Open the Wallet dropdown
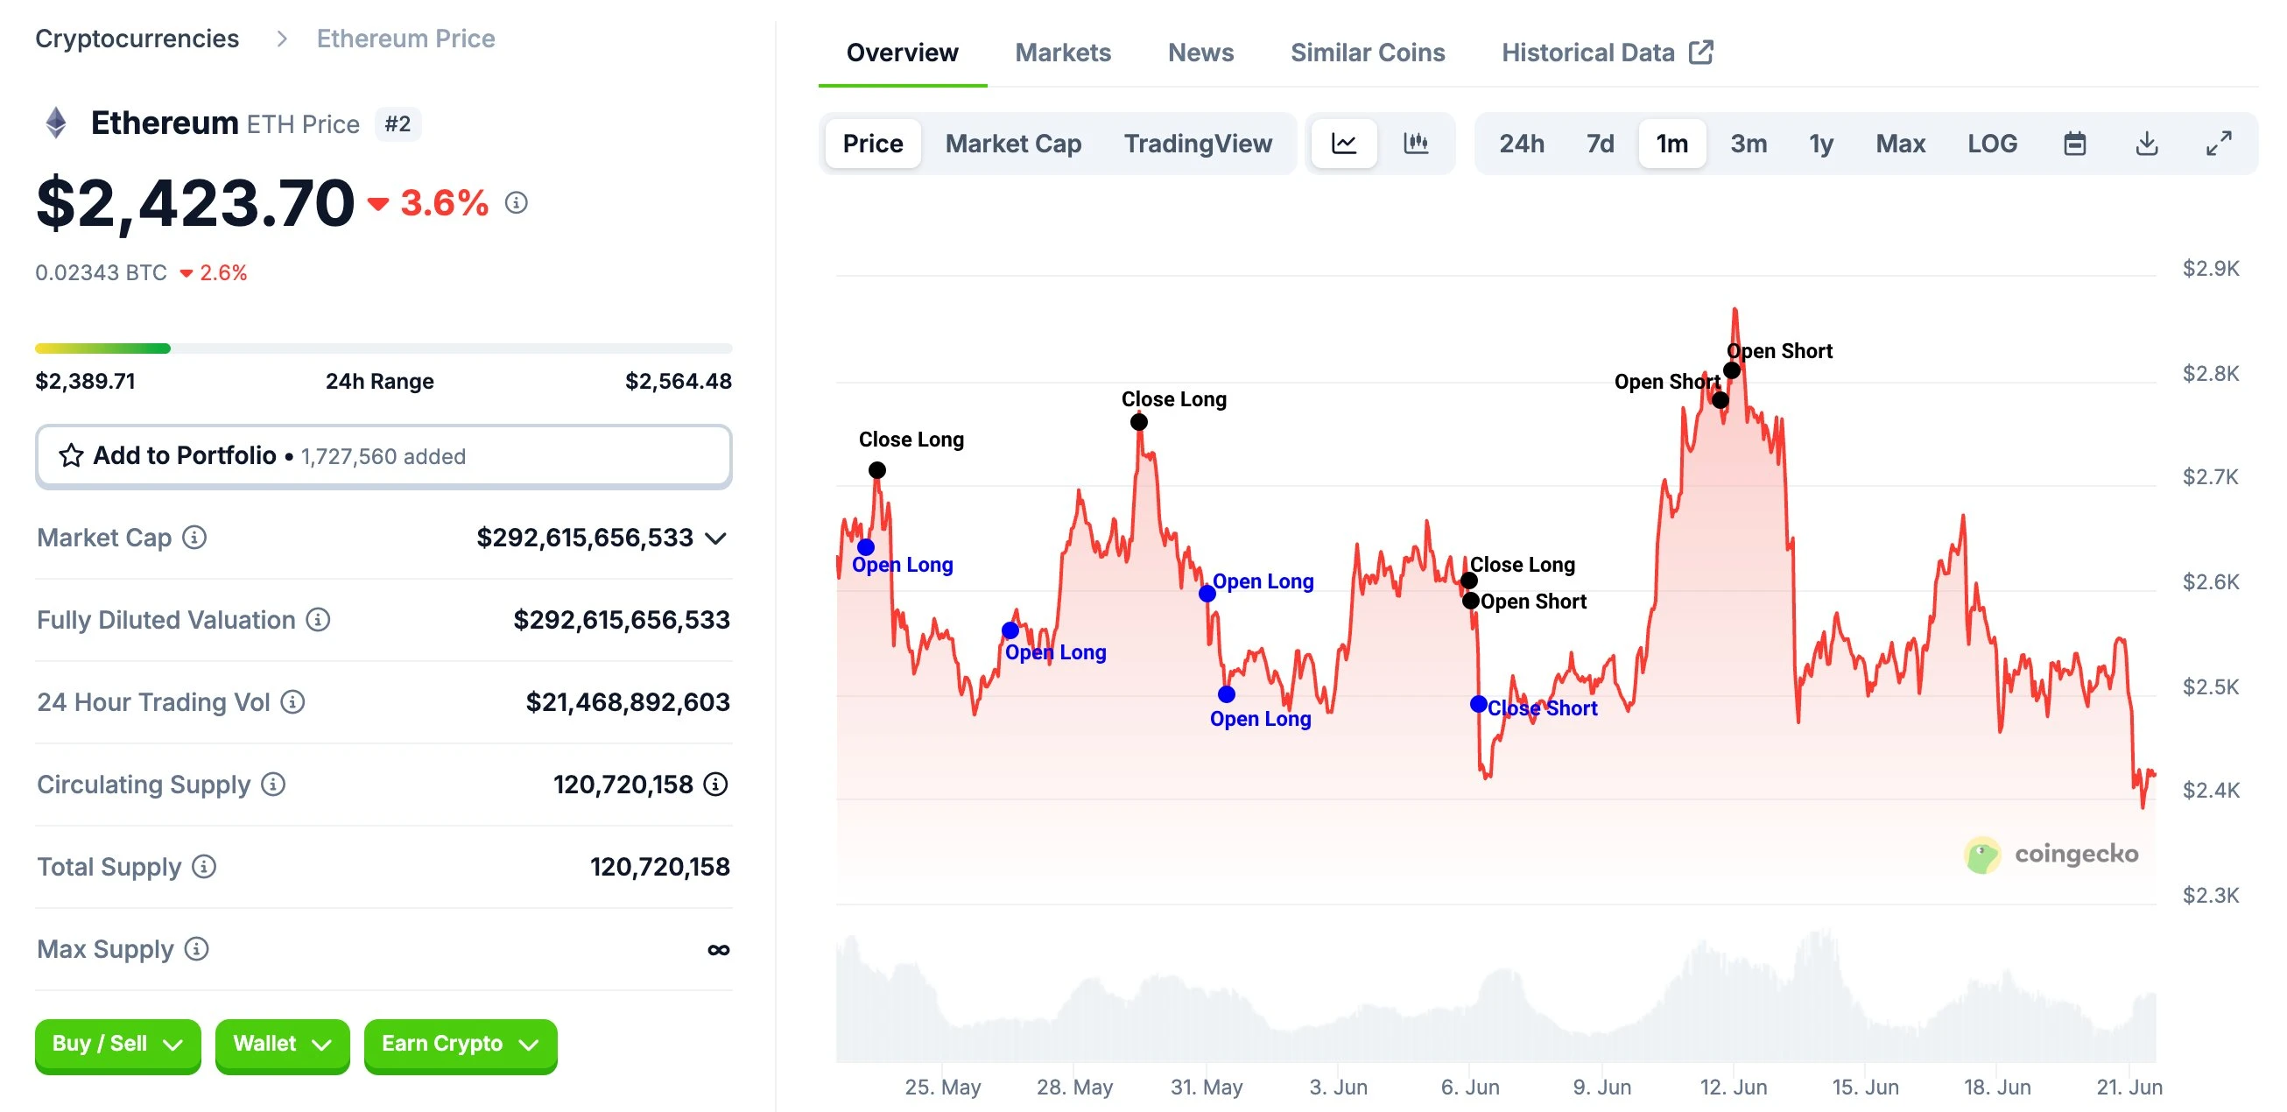Viewport: 2287px width, 1112px height. point(282,1044)
